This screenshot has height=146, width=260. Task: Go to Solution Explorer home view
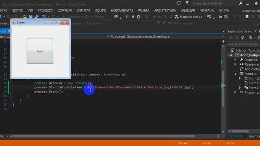tap(243, 38)
